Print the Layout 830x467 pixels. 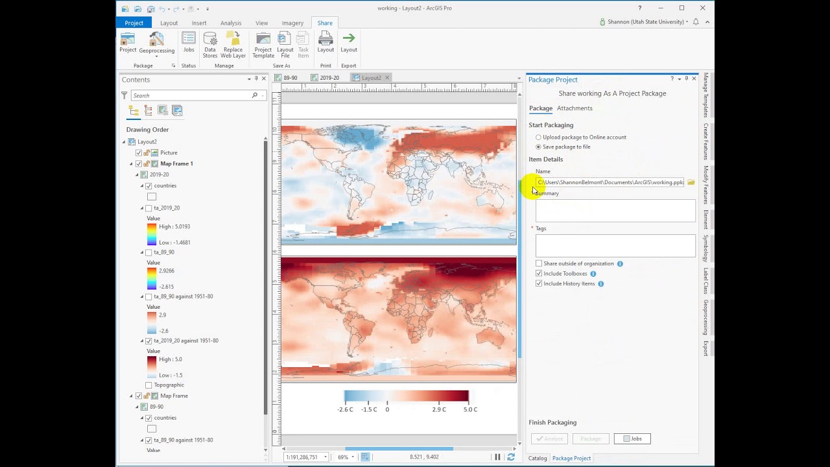(326, 43)
